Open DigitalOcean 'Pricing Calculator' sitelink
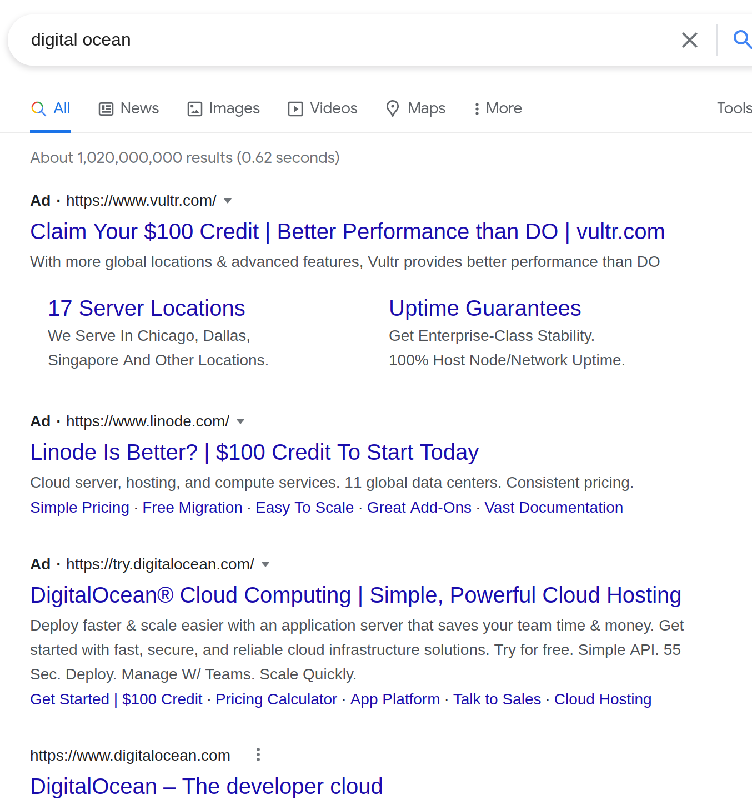Screen dimensions: 752x804 [276, 699]
